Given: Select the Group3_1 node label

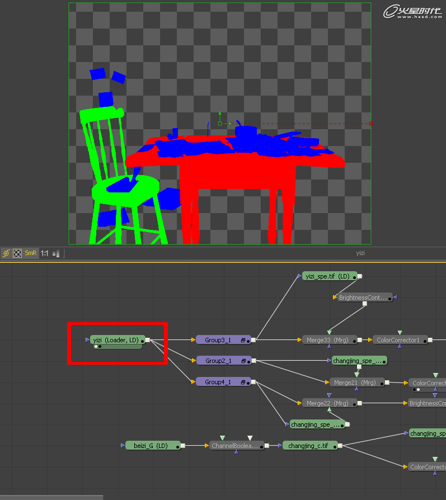Looking at the screenshot, I should (x=218, y=340).
